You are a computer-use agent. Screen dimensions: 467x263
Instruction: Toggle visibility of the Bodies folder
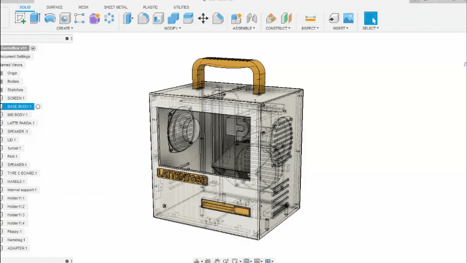tap(2, 82)
